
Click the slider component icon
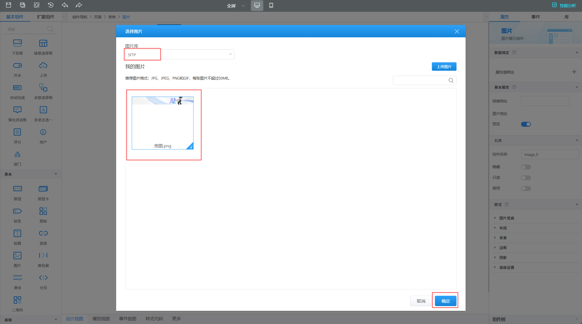(17, 278)
